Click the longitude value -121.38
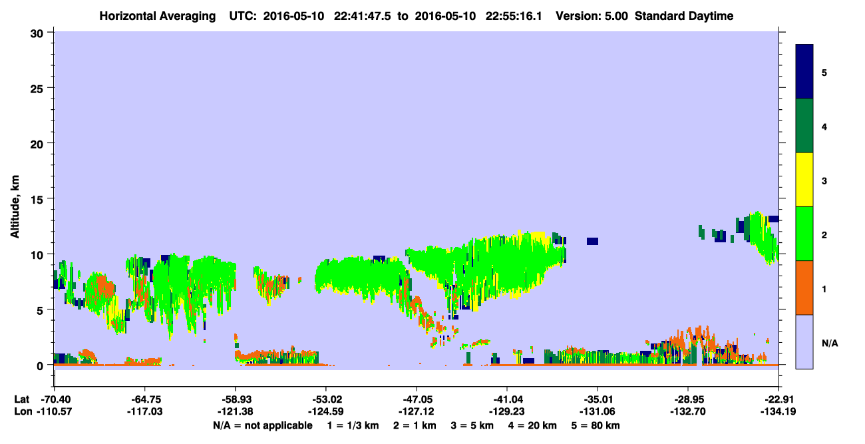Viewport: 865px width, 444px height. tap(236, 412)
